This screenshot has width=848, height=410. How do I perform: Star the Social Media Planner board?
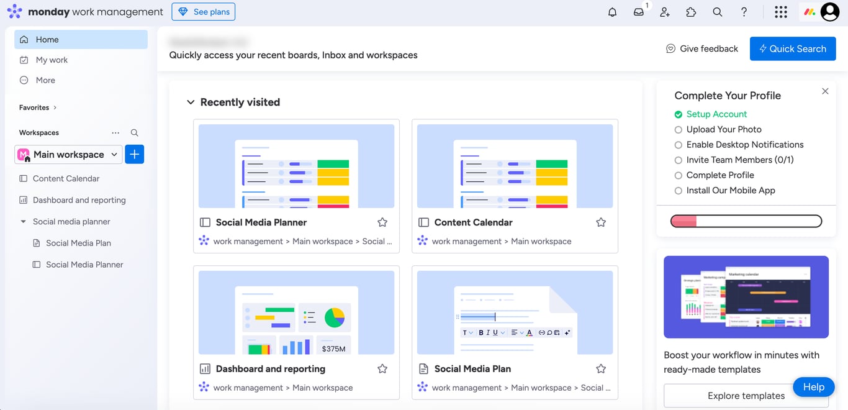(x=382, y=222)
